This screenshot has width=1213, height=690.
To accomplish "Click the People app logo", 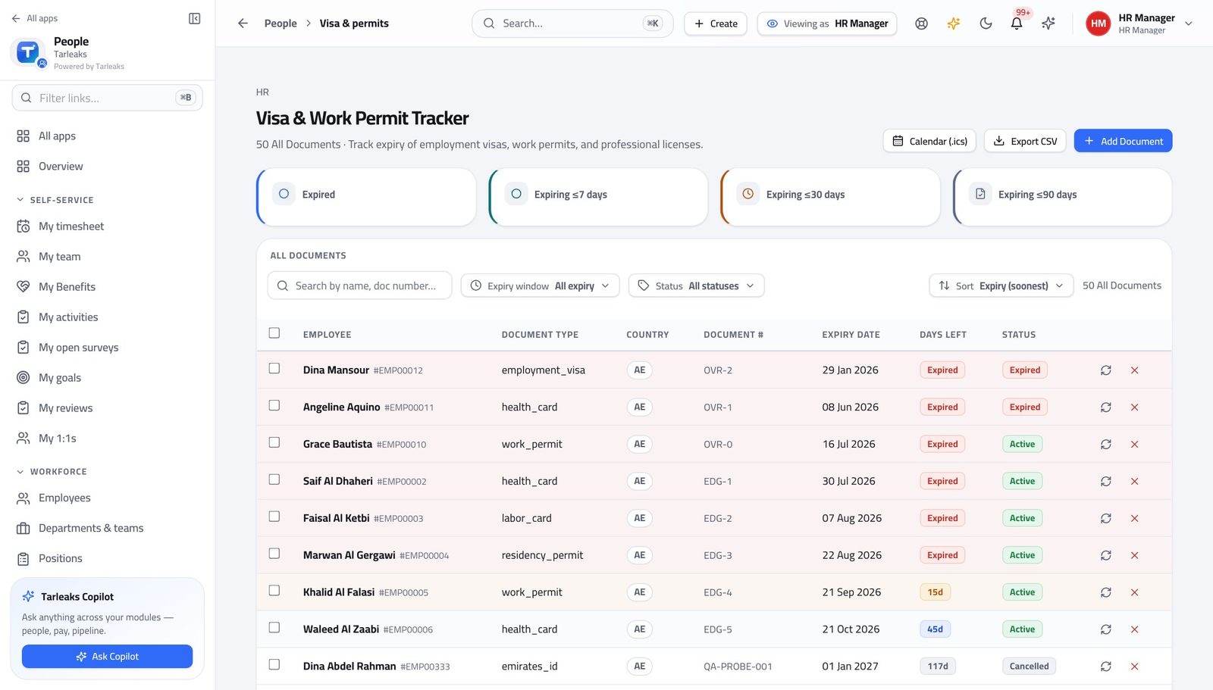I will [28, 52].
